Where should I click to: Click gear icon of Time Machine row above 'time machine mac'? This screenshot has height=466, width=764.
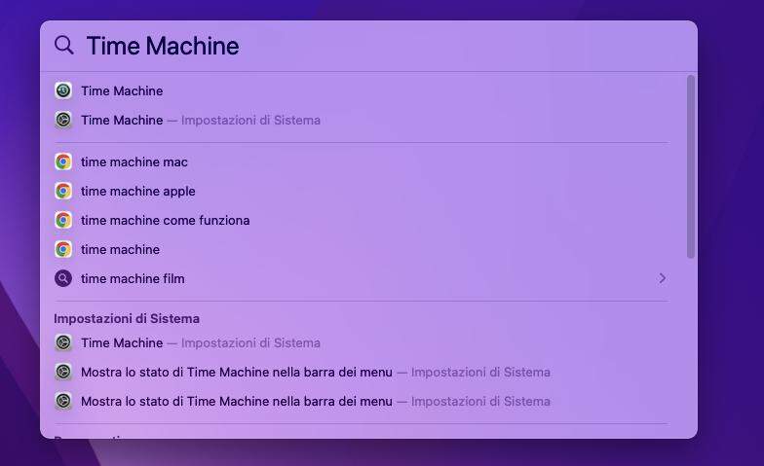63,120
